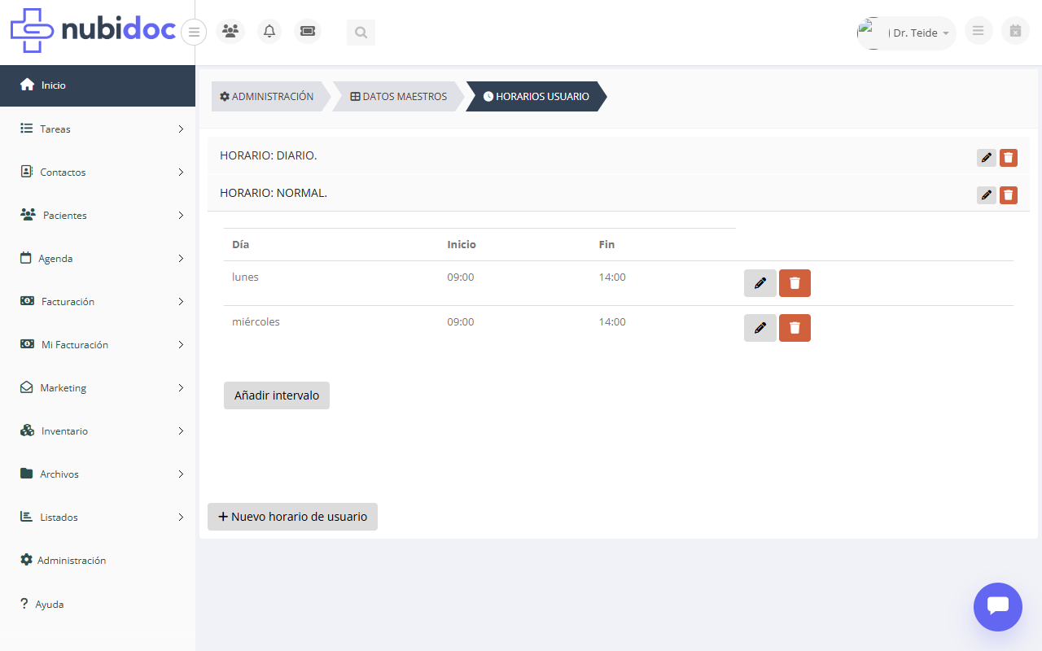Open Marketing sidebar menu

click(98, 387)
